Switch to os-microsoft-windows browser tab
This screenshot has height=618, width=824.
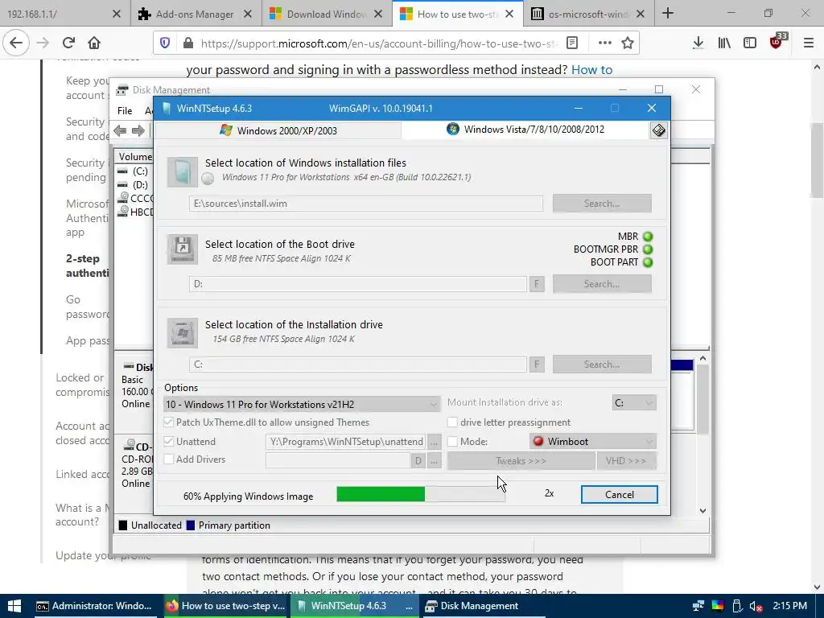579,14
